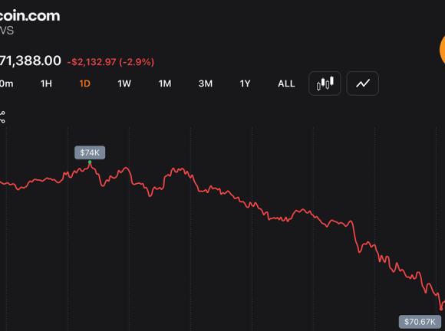The image size is (445, 331).
Task: Choose the 3M time range
Action: click(x=206, y=84)
